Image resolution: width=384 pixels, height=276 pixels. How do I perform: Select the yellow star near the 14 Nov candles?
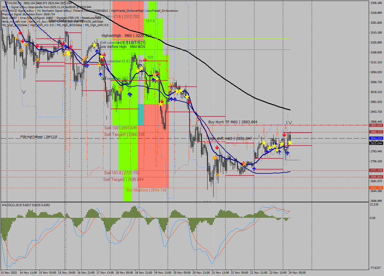(68, 53)
